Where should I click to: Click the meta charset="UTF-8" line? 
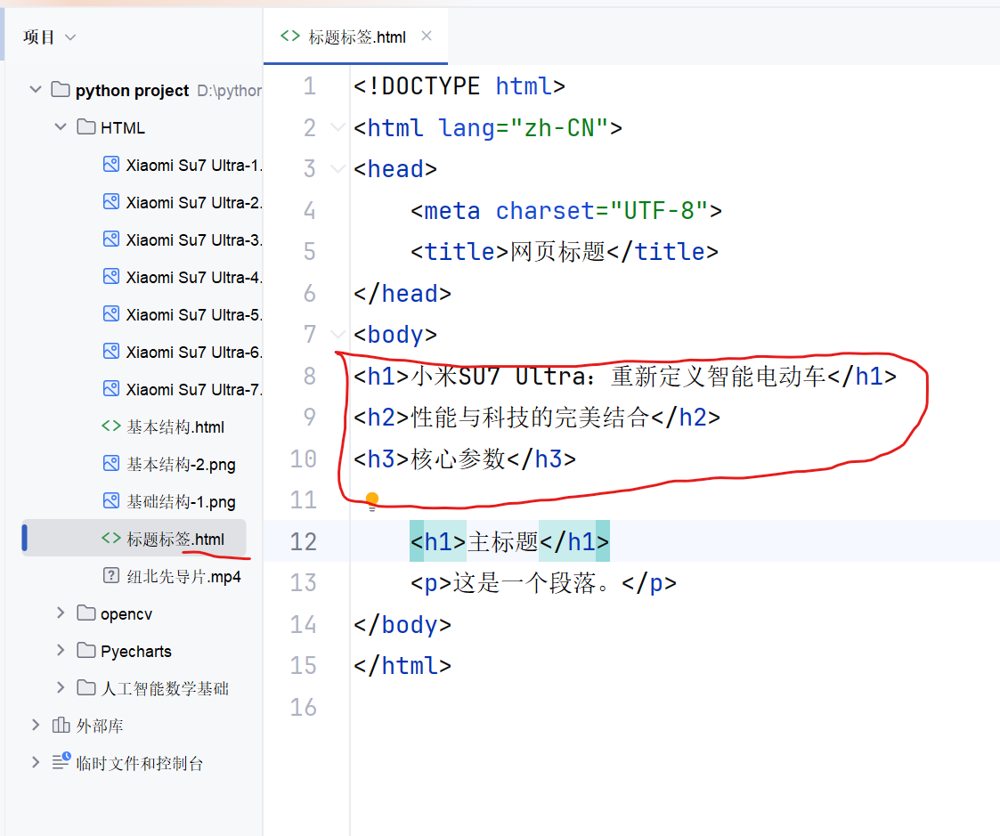pyautogui.click(x=566, y=210)
